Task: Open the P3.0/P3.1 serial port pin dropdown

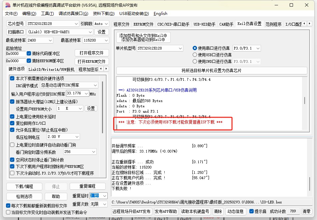Action: (x=258, y=49)
